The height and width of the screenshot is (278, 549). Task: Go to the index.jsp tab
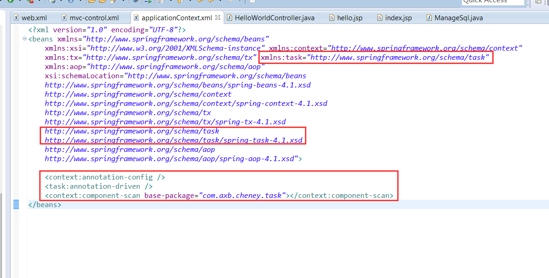[x=394, y=18]
